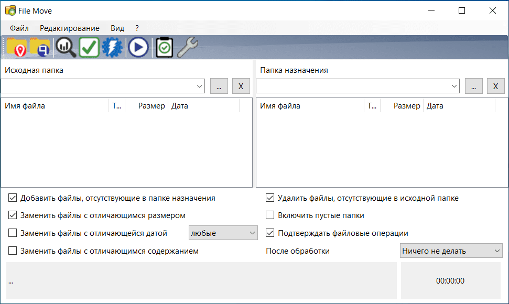Enable 'Заменить файлы с отличающейся датой' checkbox
Viewport: 509px width, 304px height.
click(13, 233)
